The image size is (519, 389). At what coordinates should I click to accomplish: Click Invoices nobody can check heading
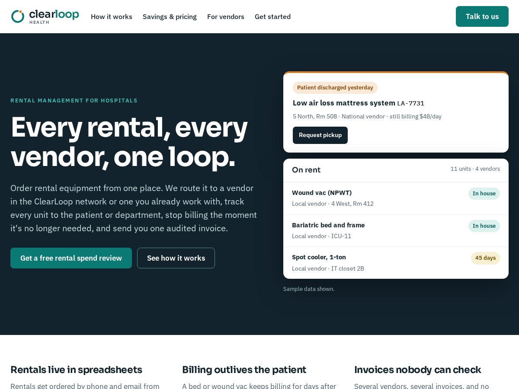click(417, 370)
